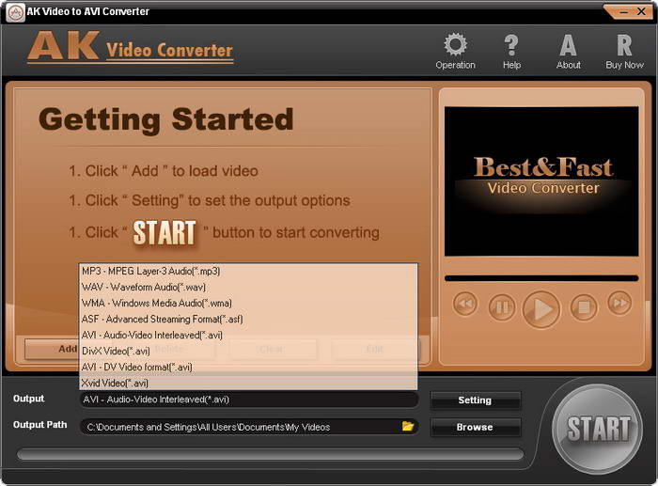Click the Browse button
658x486 pixels.
coord(475,427)
